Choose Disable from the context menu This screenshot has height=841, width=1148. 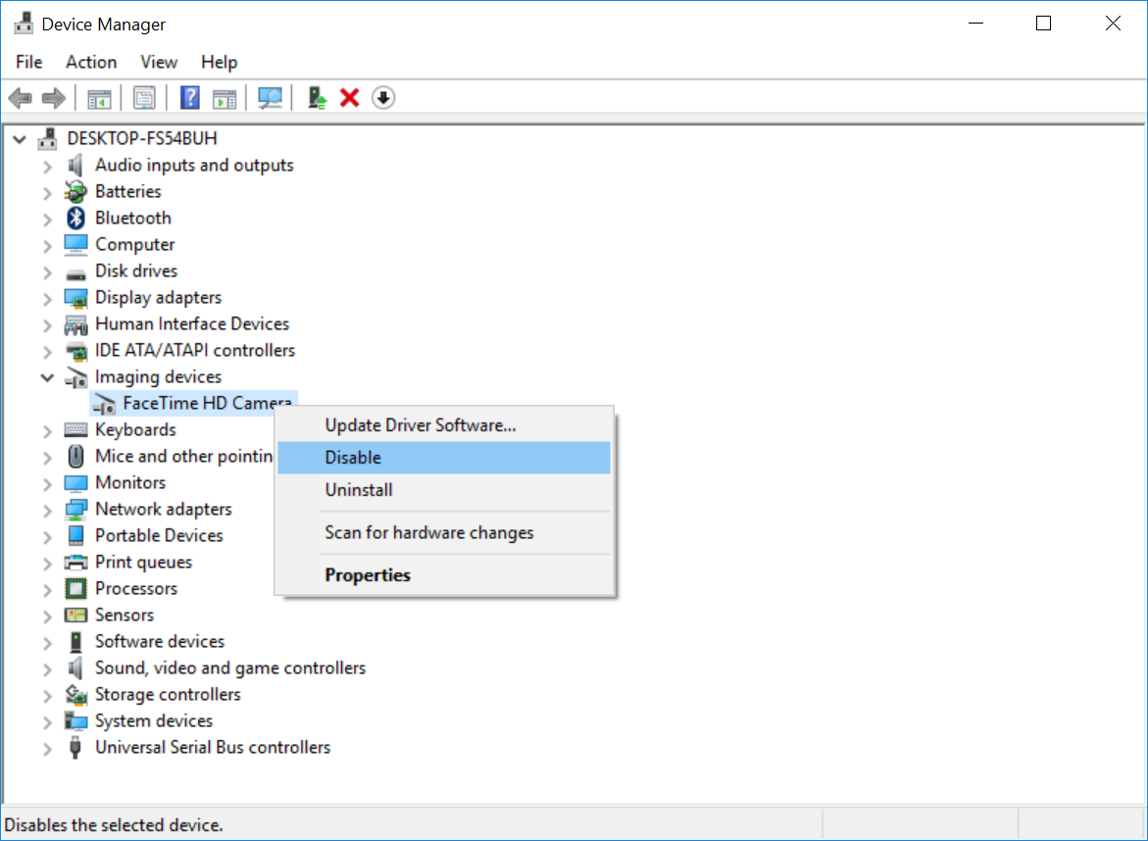point(353,458)
